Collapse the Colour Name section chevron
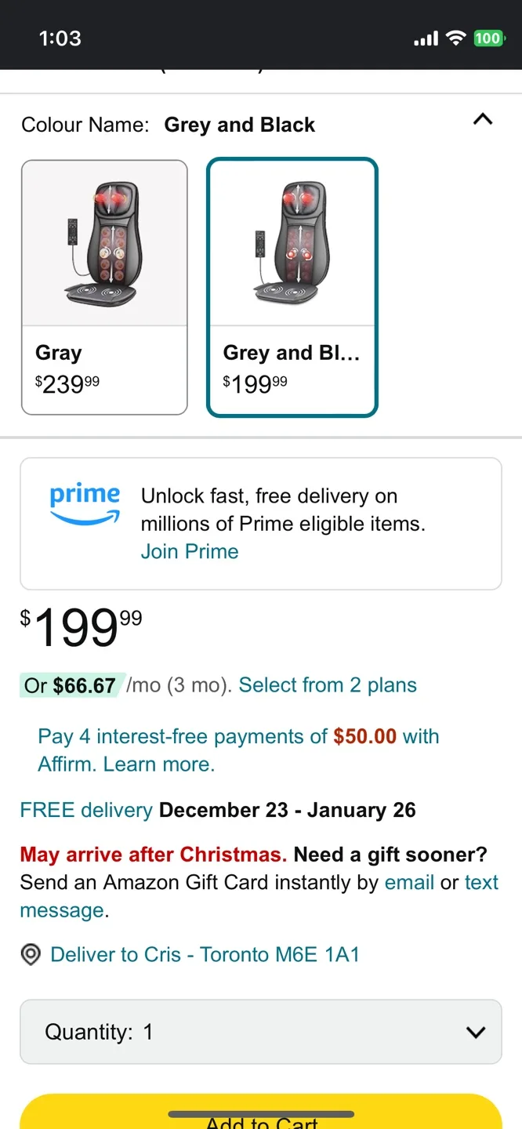This screenshot has height=1129, width=522. pyautogui.click(x=483, y=120)
